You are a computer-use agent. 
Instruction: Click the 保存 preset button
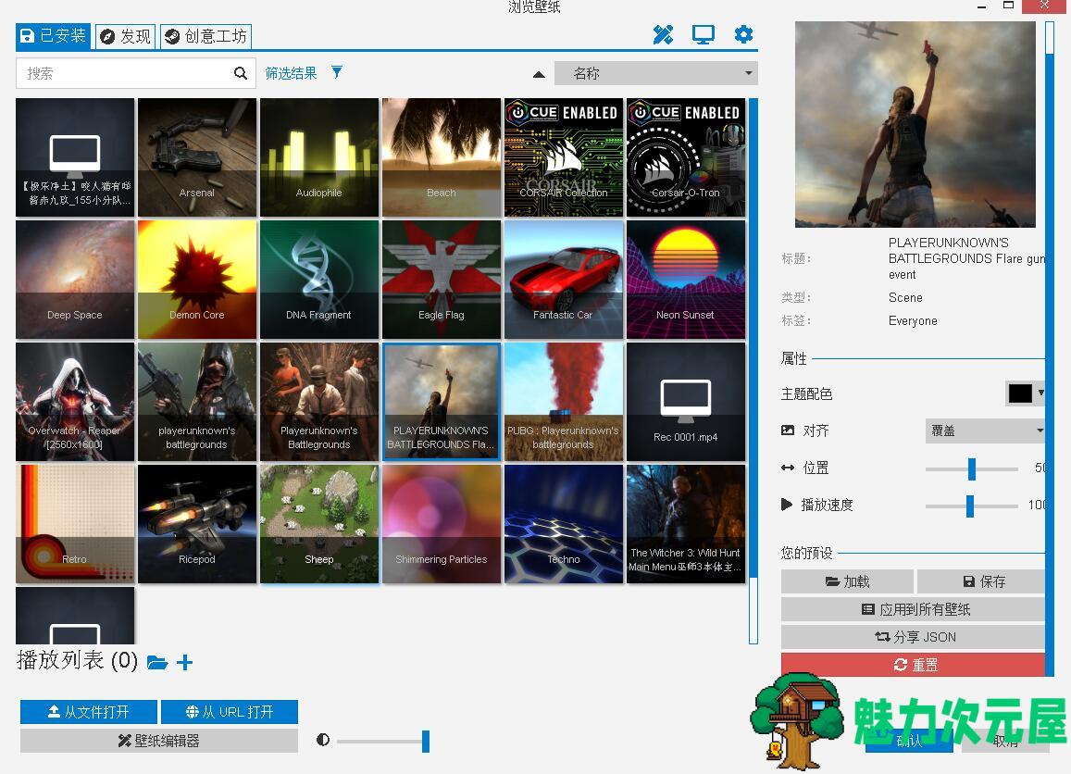[981, 581]
